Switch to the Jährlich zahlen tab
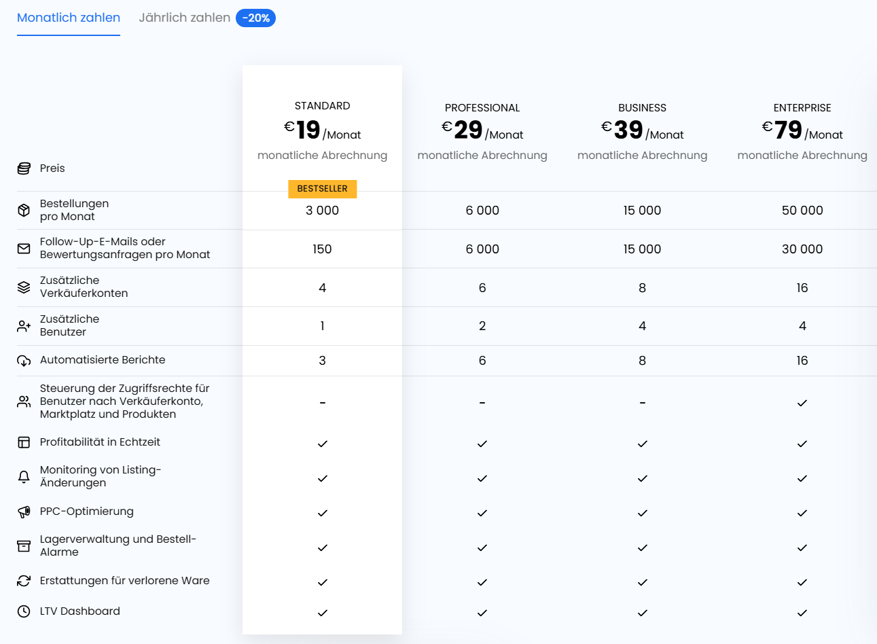Screen dimensions: 877x644 click(x=184, y=18)
